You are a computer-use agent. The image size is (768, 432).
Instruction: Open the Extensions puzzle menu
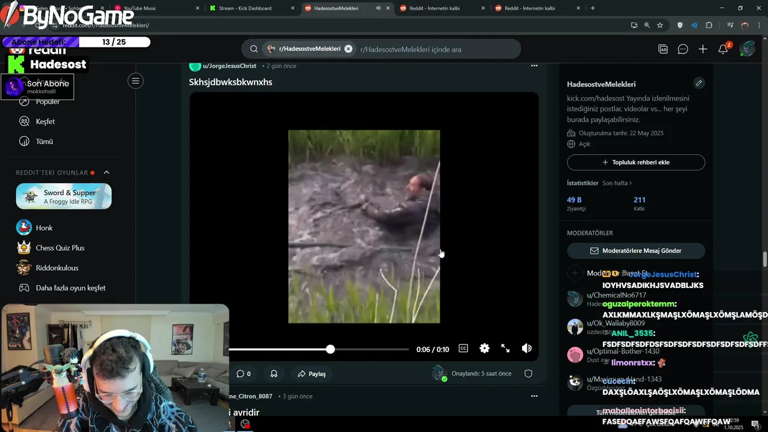(709, 25)
